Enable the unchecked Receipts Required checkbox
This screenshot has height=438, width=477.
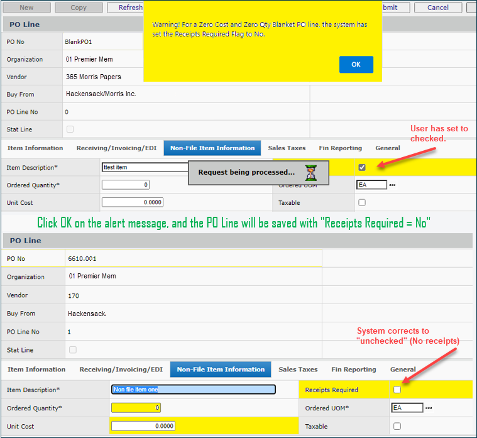pos(397,390)
